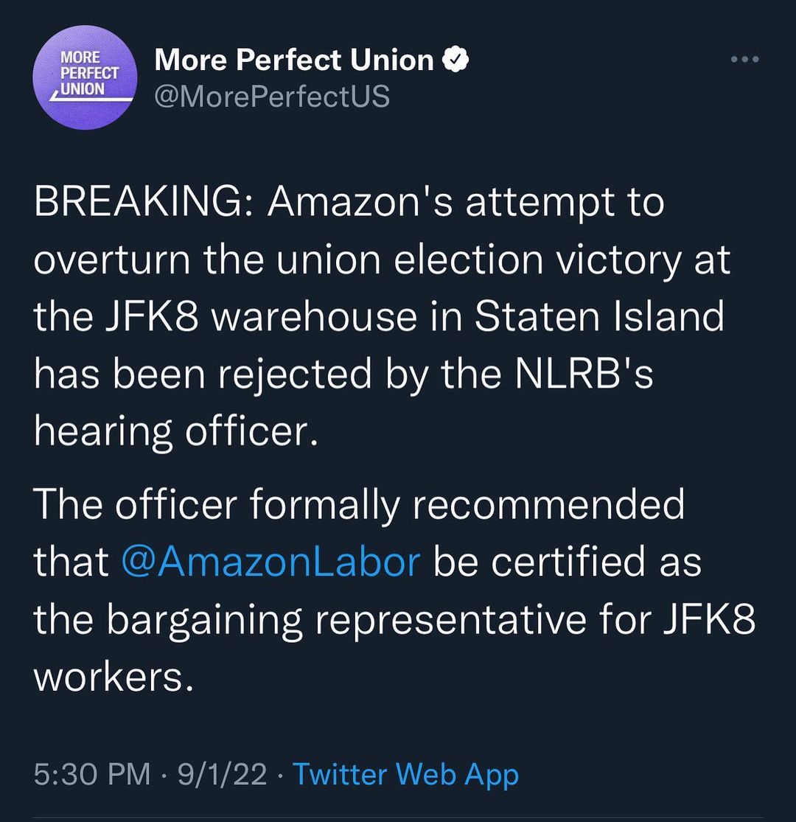Follow the @AmazonLabor mention link

click(270, 562)
